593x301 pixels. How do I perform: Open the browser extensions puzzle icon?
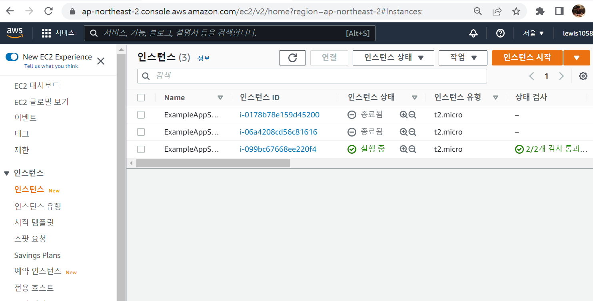540,11
